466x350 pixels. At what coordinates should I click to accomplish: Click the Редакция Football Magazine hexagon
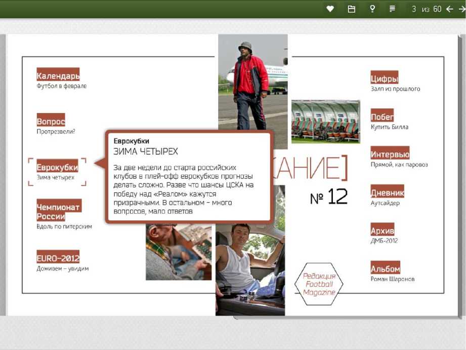(319, 284)
